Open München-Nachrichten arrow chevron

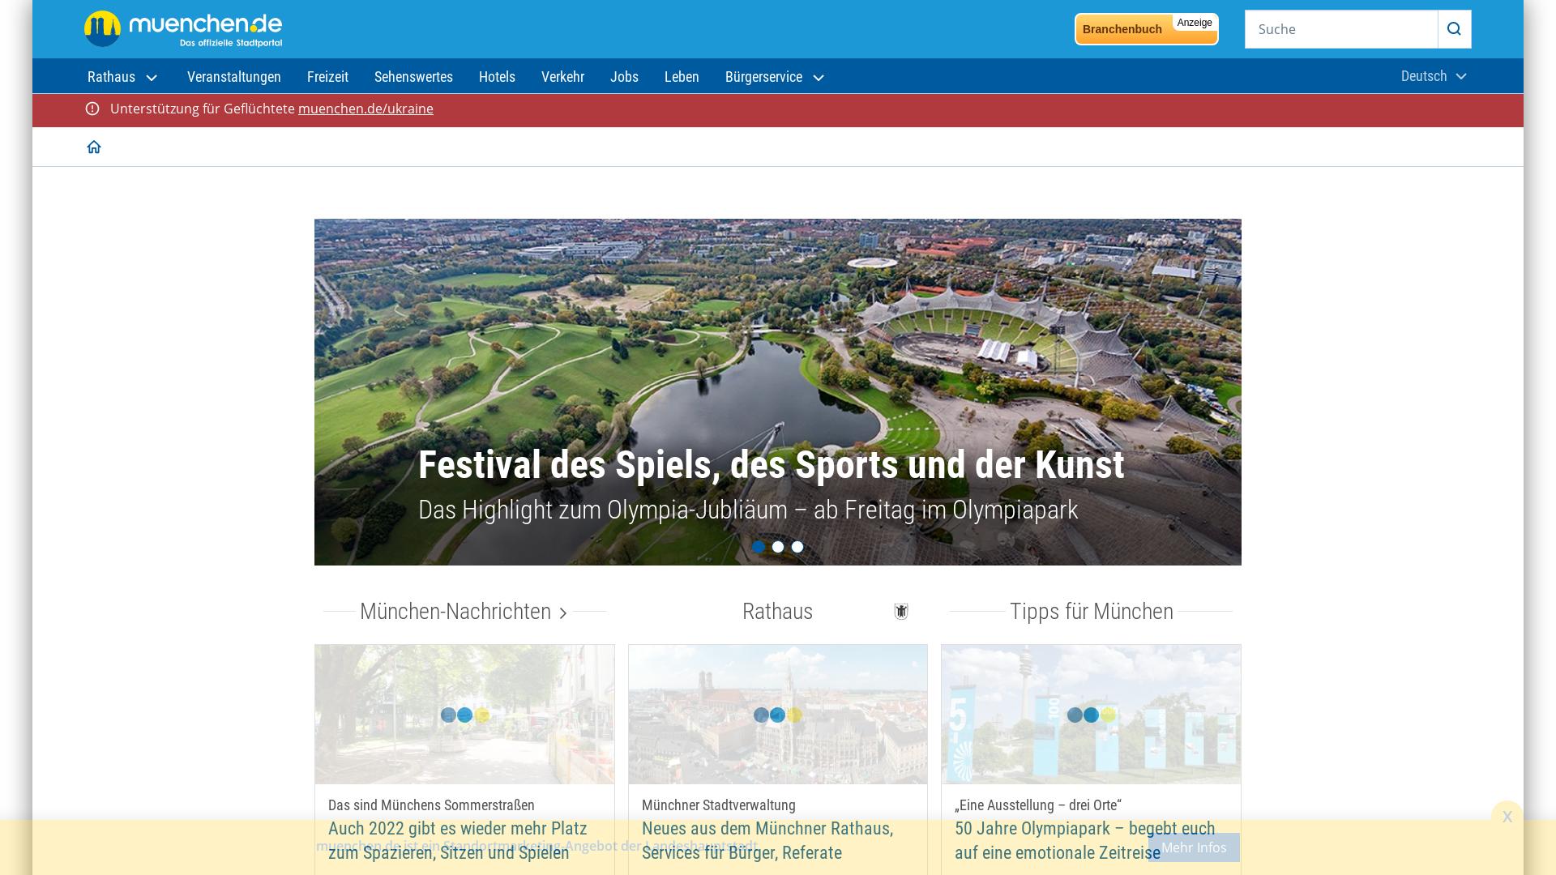pos(563,613)
